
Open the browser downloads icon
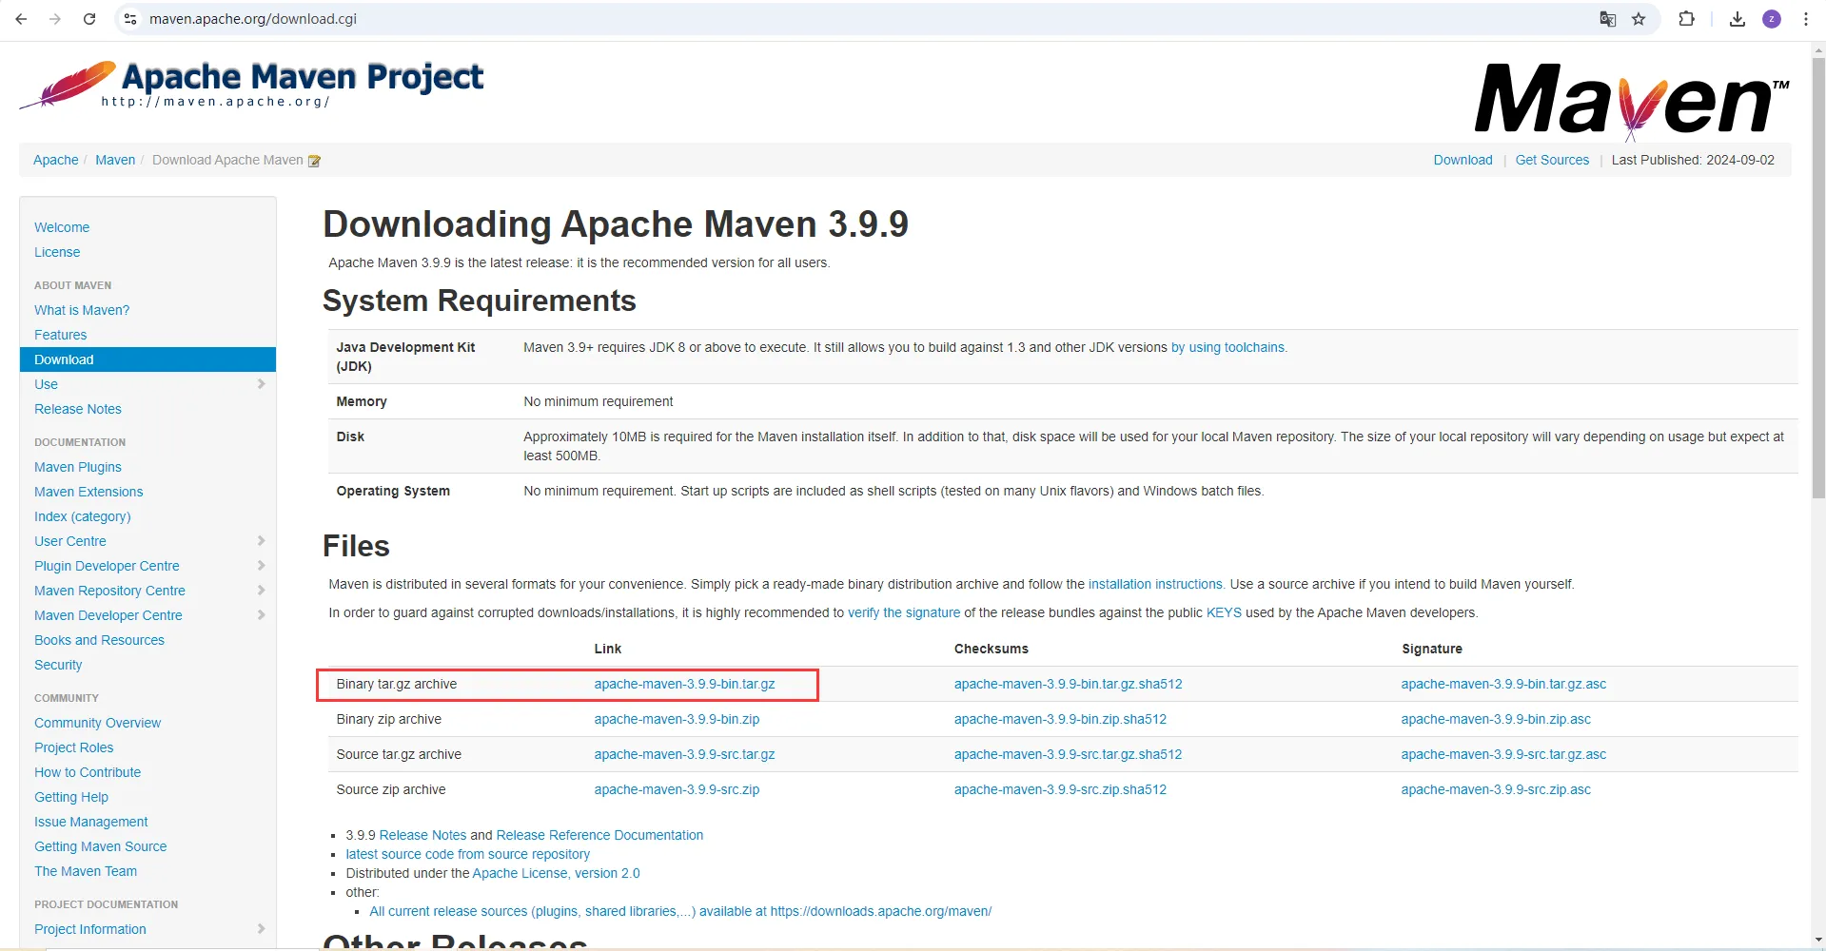pos(1737,19)
